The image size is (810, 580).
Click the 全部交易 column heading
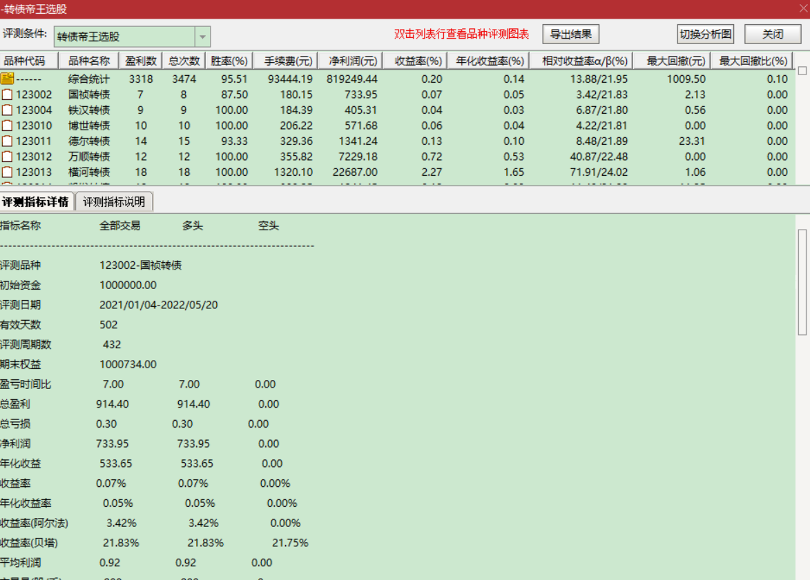click(120, 226)
